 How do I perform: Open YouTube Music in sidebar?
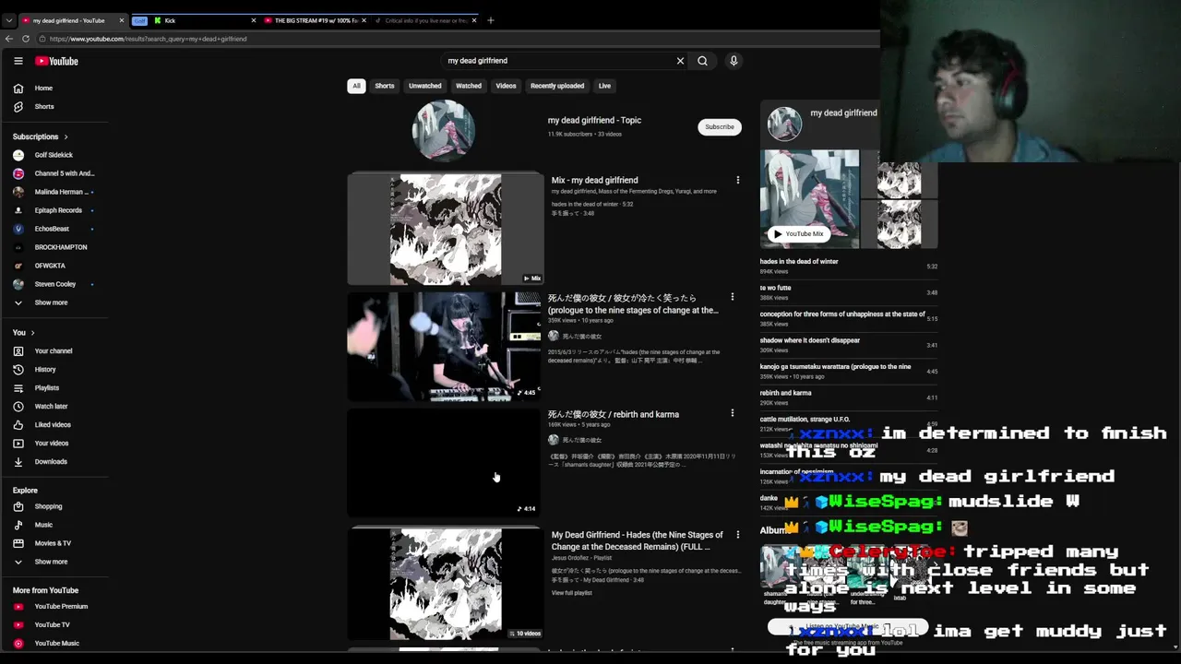pos(55,644)
